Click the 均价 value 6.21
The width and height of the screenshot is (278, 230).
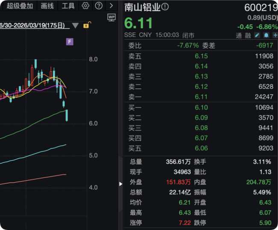point(185,202)
